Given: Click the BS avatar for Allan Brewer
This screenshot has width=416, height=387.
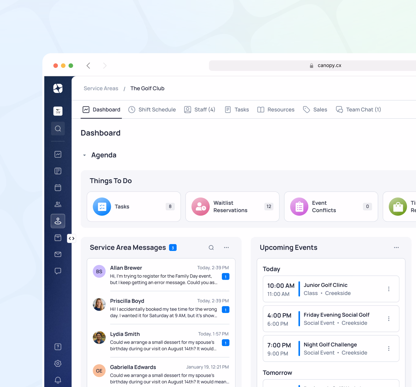Looking at the screenshot, I should (x=99, y=271).
